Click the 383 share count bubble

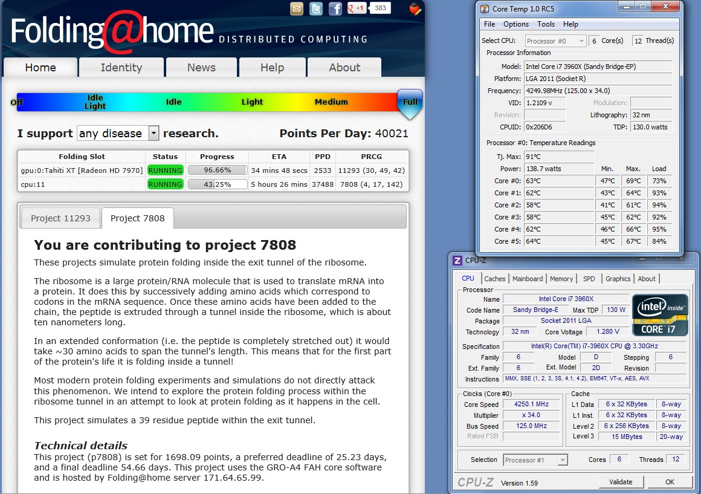click(380, 8)
